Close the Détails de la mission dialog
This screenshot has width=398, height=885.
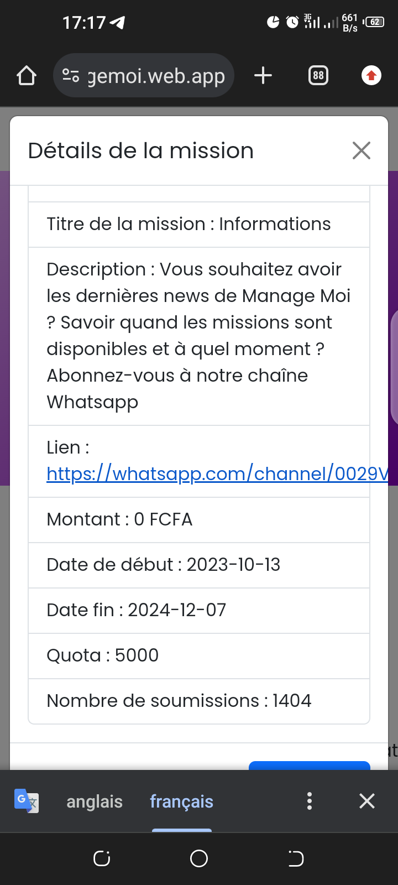[361, 150]
